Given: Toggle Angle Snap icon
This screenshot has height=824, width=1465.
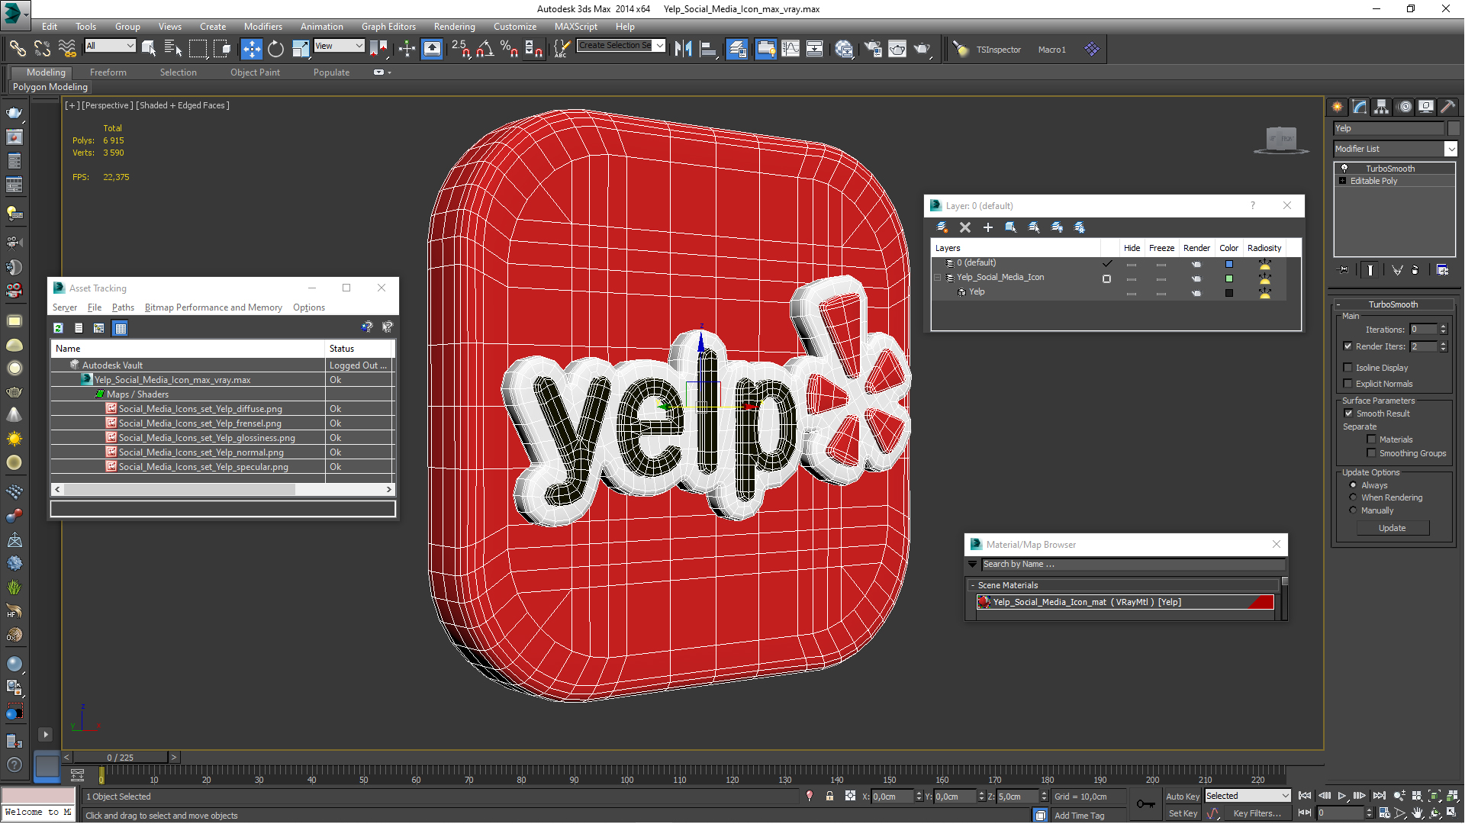Looking at the screenshot, I should click(x=485, y=49).
